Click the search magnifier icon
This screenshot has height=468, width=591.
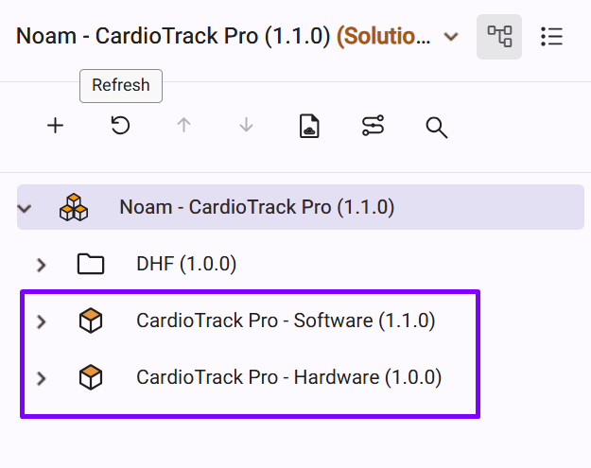tap(436, 128)
